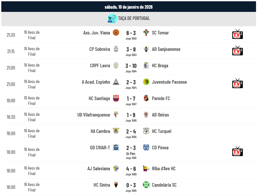Image resolution: width=257 pixels, height=195 pixels.
Task: Click the 3 - 10 result of Lavra vs Braga
Action: (x=131, y=66)
